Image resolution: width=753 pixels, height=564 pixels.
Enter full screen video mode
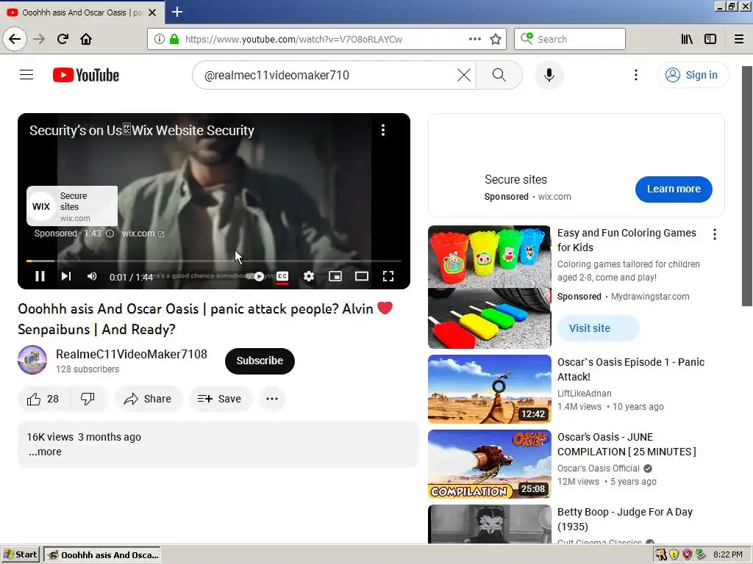coord(388,276)
